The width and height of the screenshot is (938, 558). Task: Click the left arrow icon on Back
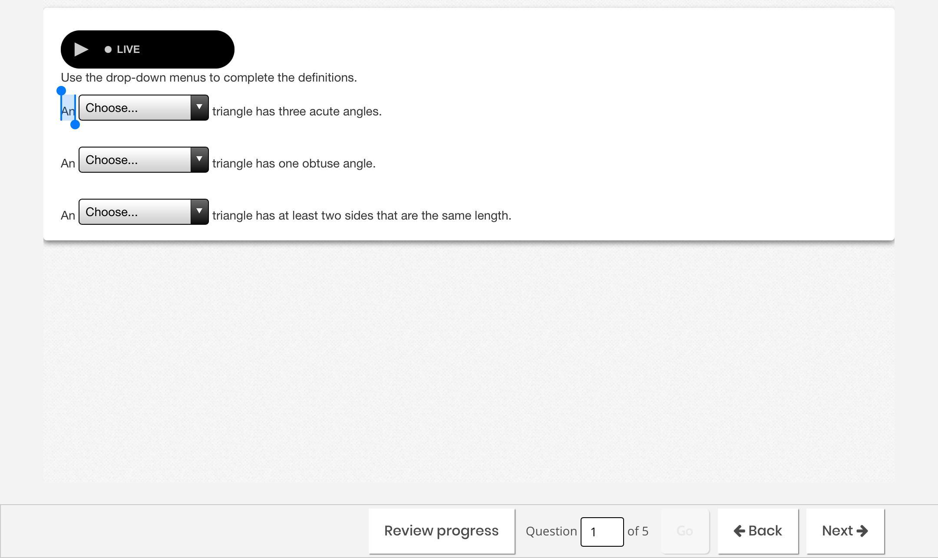(x=739, y=531)
